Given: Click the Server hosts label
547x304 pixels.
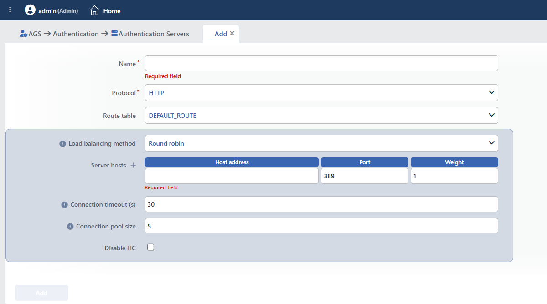Looking at the screenshot, I should point(108,166).
